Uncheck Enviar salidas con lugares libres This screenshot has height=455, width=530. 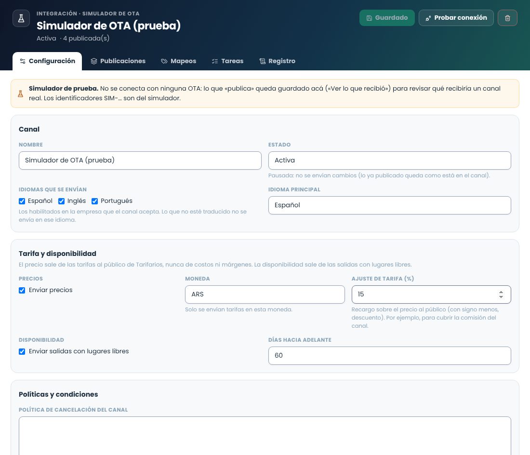pos(22,351)
